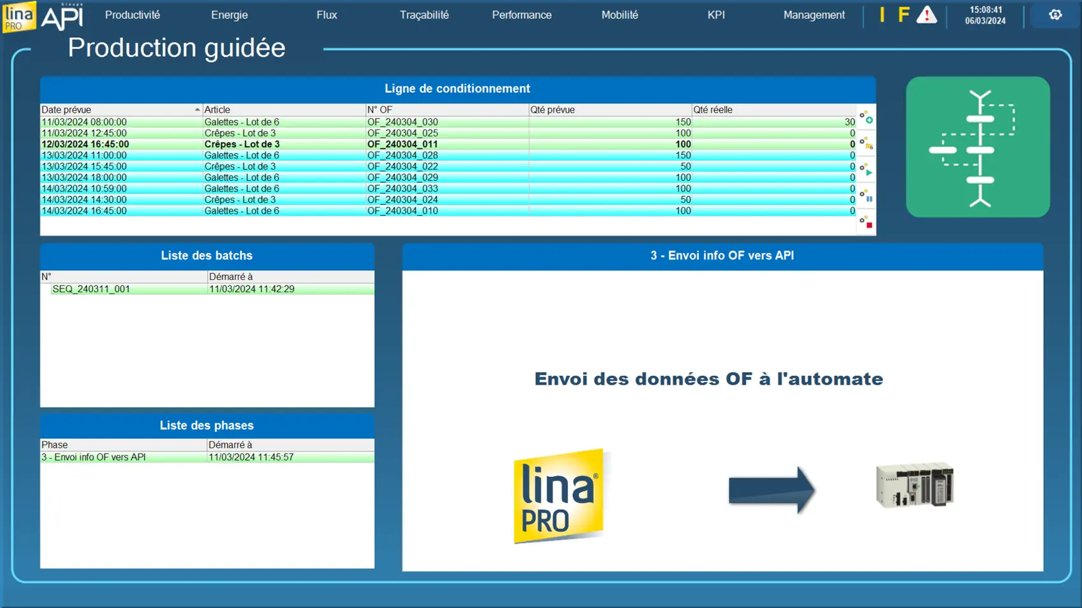1082x608 pixels.
Task: Select order row OF_240304_030
Action: tap(402, 122)
